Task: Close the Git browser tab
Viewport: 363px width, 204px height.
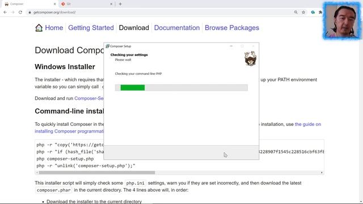Action: coord(111,4)
